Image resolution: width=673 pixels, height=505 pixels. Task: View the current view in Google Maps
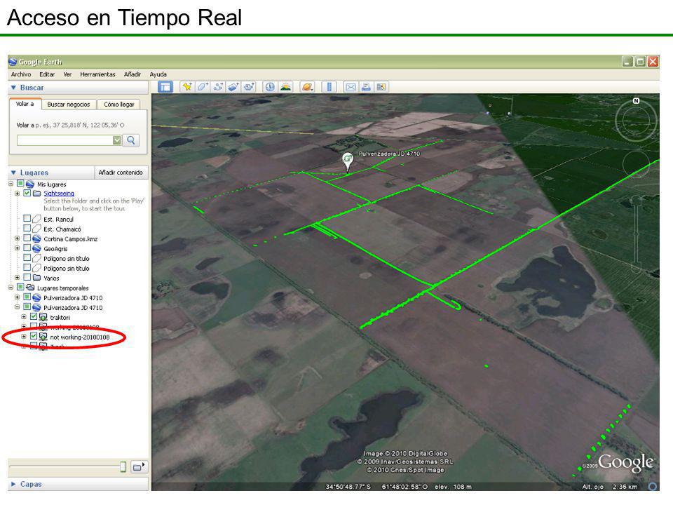click(x=381, y=87)
